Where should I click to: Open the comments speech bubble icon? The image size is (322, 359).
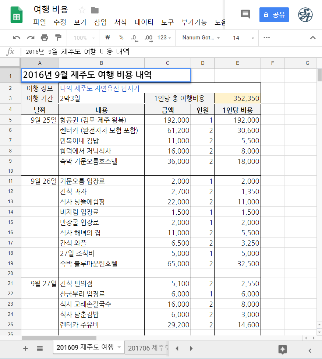(x=245, y=14)
